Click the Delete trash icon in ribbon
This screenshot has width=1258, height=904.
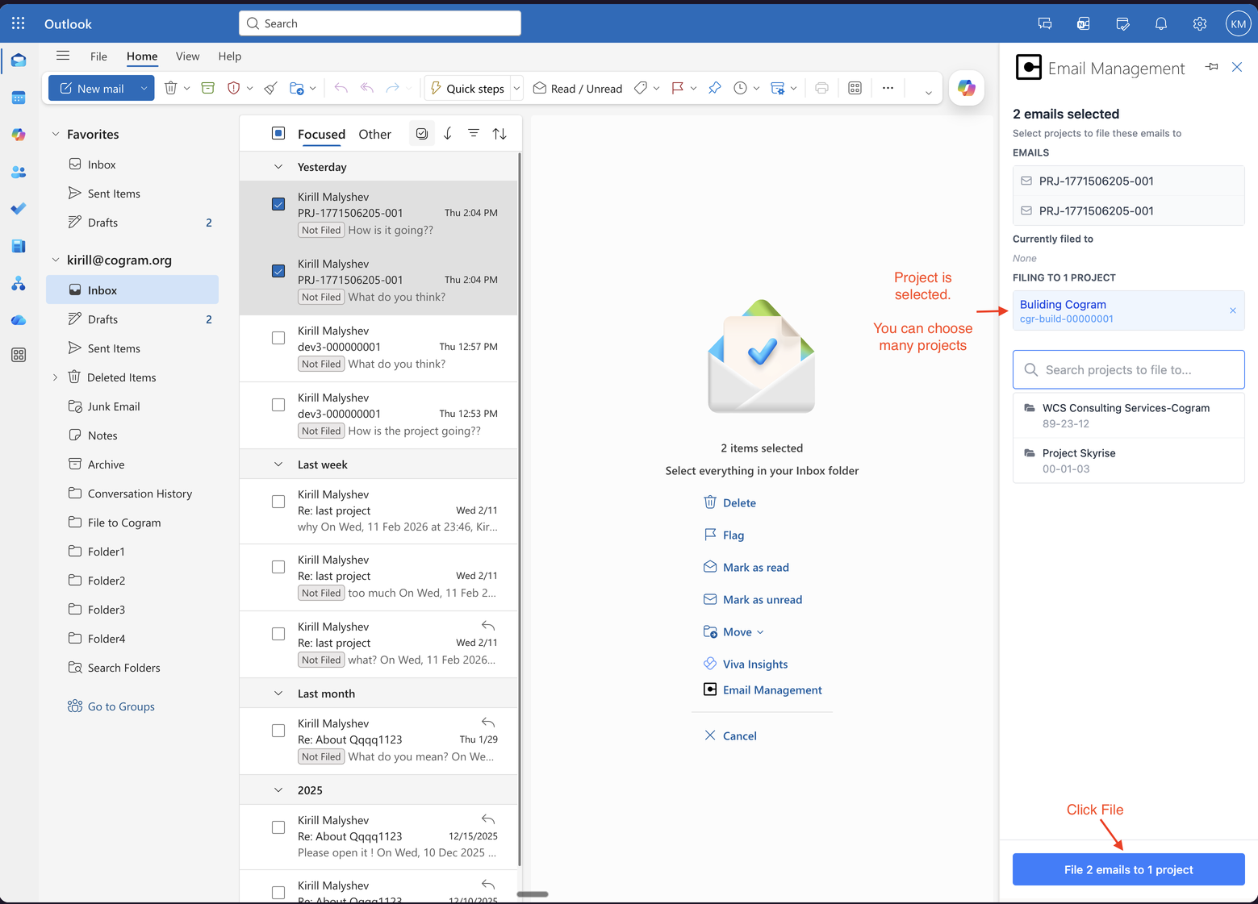[170, 88]
